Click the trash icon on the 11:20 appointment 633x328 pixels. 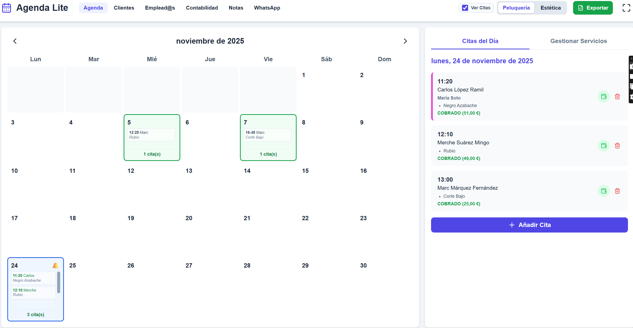617,96
